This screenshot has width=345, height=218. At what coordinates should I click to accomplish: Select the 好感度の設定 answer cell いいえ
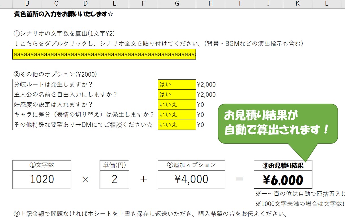(x=177, y=105)
